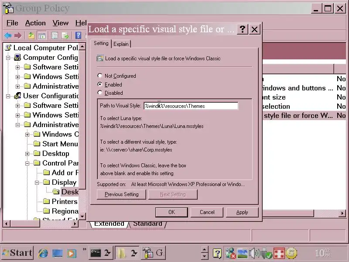Click the volume speaker tray icon
The height and width of the screenshot is (262, 349).
(x=254, y=253)
